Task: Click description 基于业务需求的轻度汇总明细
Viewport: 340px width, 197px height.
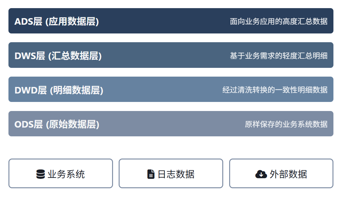Action: (279, 56)
